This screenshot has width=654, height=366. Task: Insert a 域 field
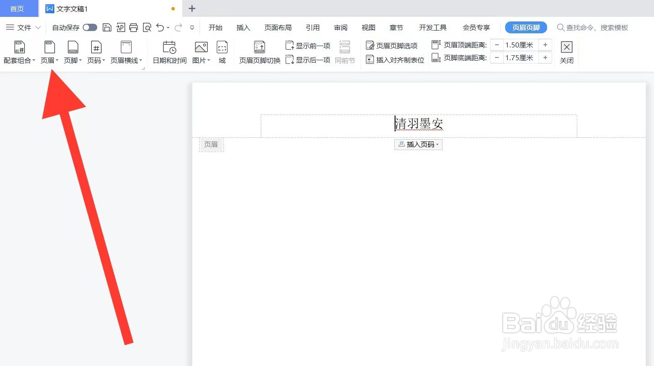222,52
